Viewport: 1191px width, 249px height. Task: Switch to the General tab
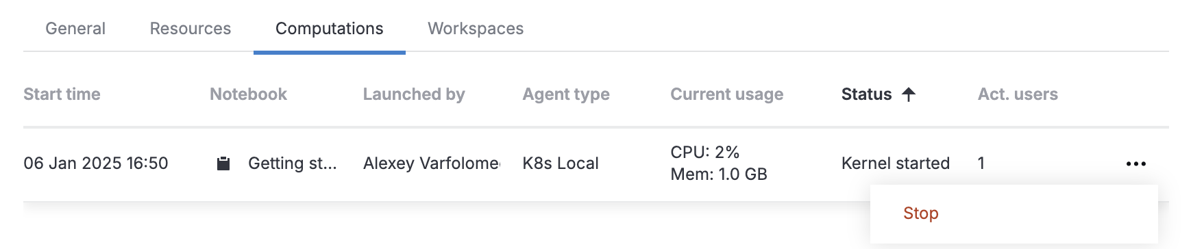[x=75, y=29]
